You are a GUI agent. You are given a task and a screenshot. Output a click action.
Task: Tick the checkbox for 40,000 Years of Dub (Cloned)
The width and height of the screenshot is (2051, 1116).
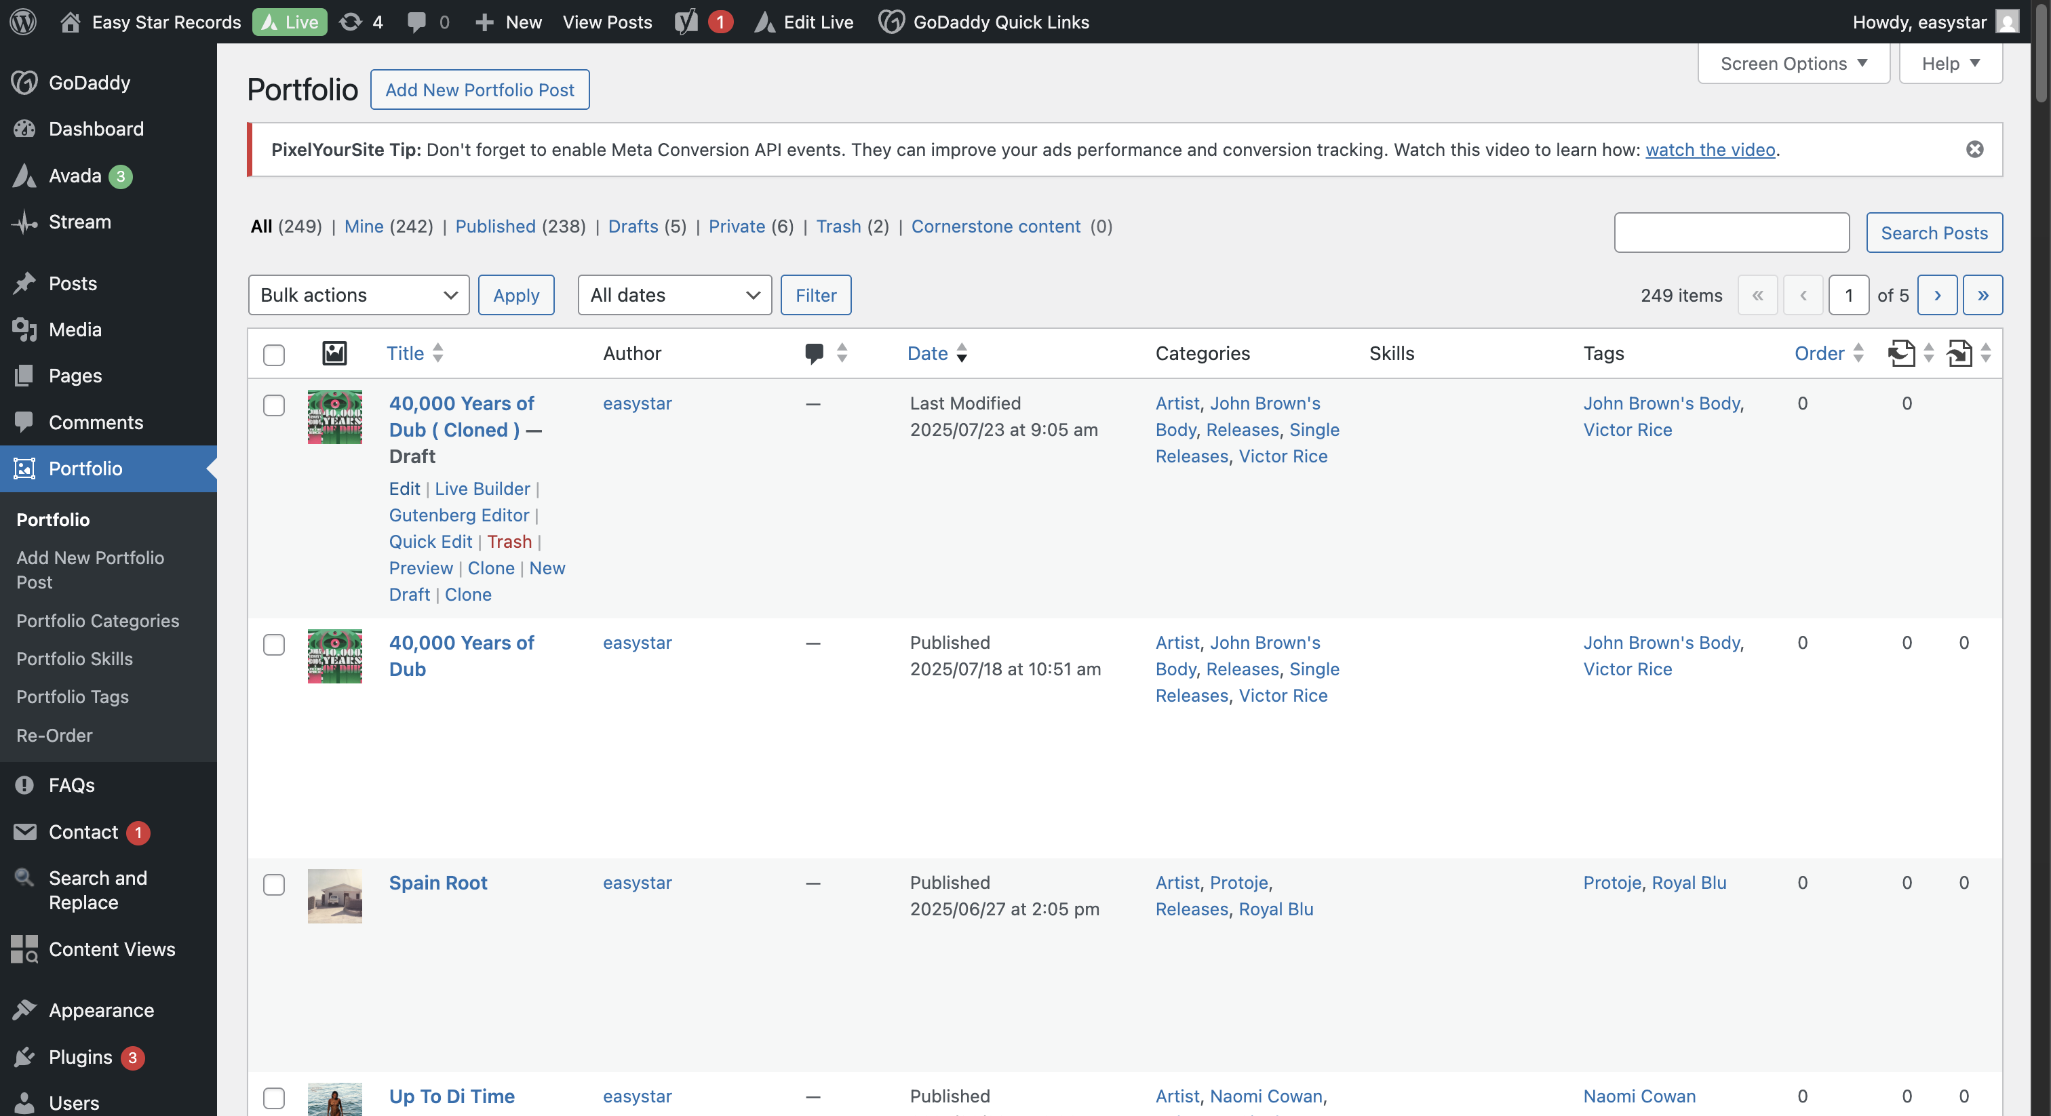click(274, 405)
